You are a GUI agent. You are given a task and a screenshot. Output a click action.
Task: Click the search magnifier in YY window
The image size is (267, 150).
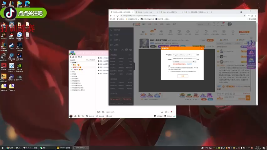(x=81, y=57)
